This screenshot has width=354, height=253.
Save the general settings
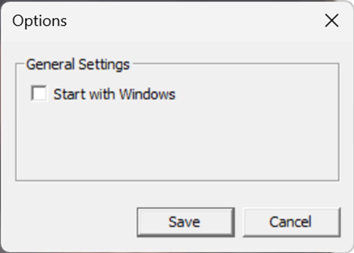pos(186,222)
